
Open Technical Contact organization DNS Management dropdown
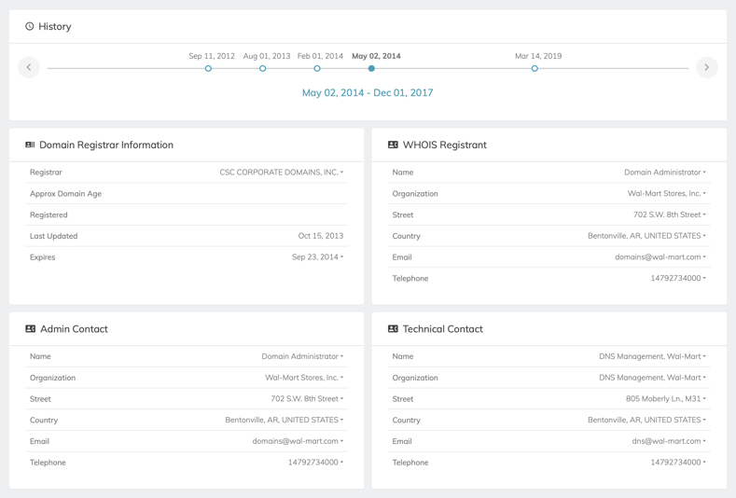652,378
